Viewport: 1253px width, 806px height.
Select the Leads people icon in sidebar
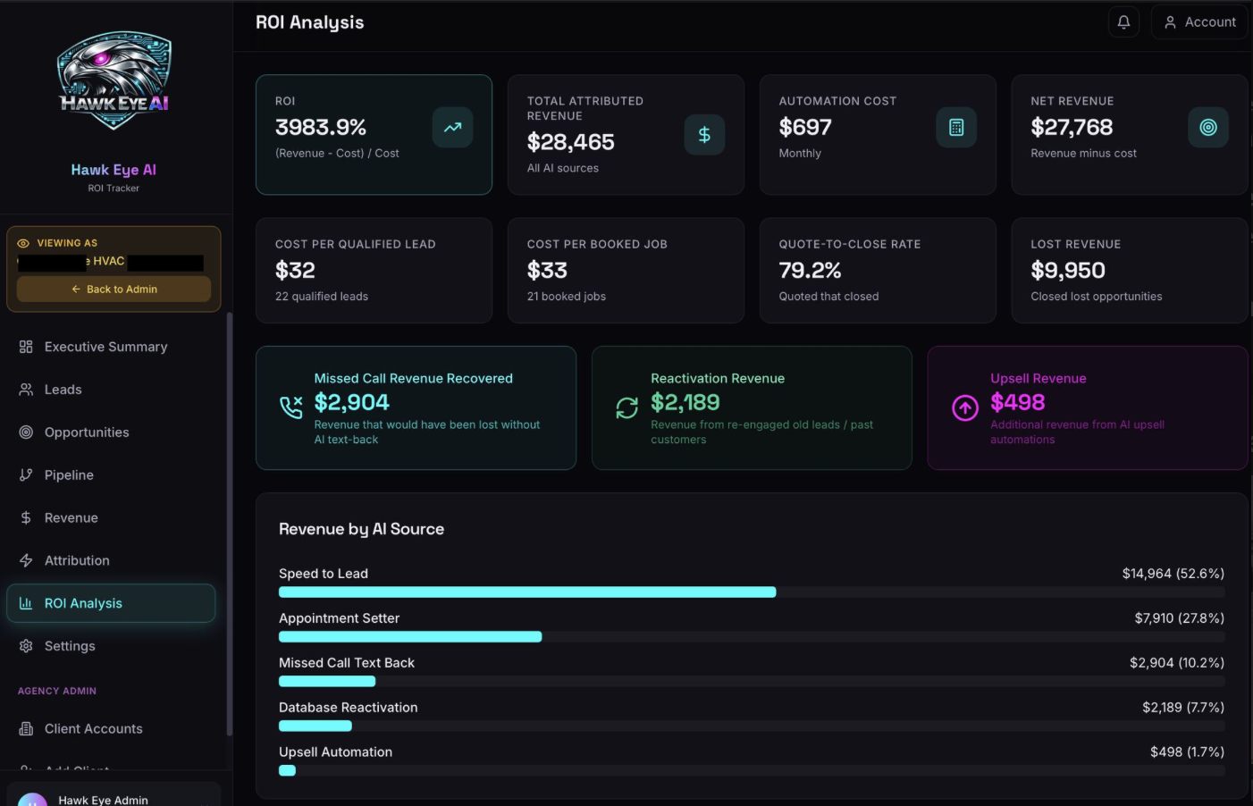[x=25, y=389]
